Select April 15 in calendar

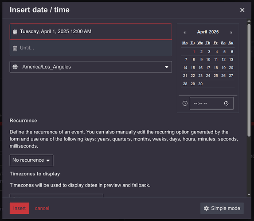[x=193, y=68]
